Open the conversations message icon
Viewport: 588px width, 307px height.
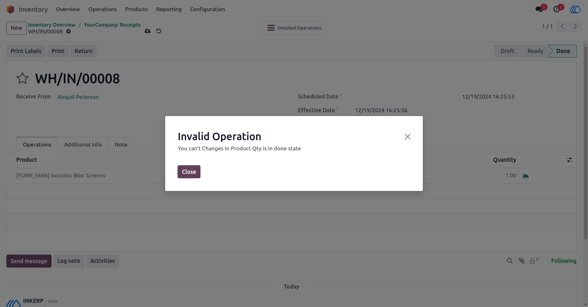[x=539, y=10]
